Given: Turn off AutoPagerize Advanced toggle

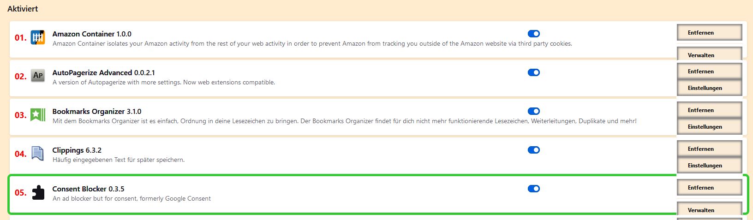Looking at the screenshot, I should pyautogui.click(x=533, y=72).
